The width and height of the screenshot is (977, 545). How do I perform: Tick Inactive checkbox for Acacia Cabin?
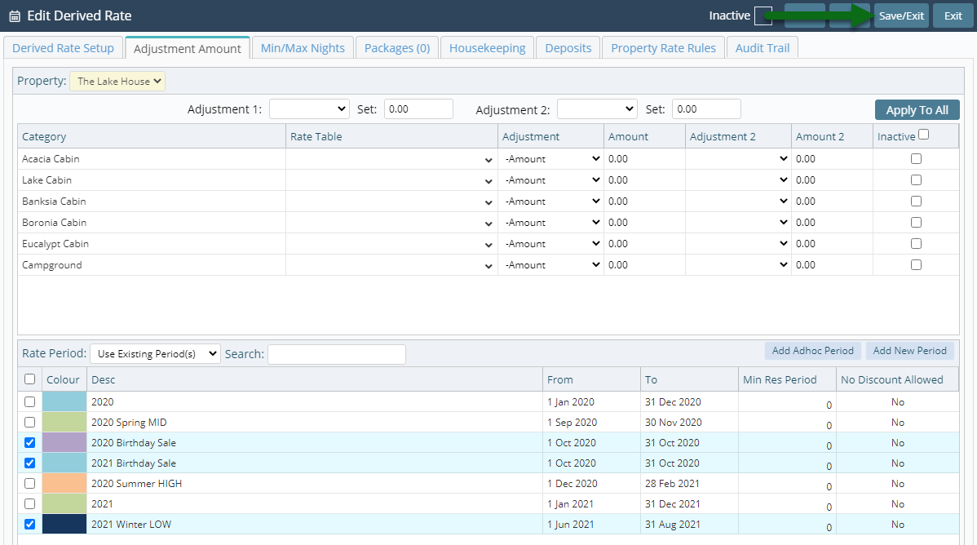coord(916,159)
